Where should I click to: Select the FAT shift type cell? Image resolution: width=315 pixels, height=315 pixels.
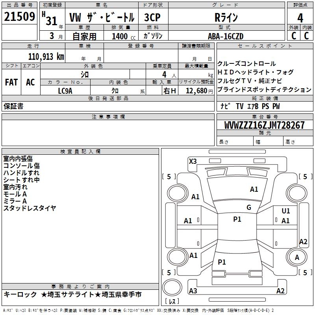[11, 82]
